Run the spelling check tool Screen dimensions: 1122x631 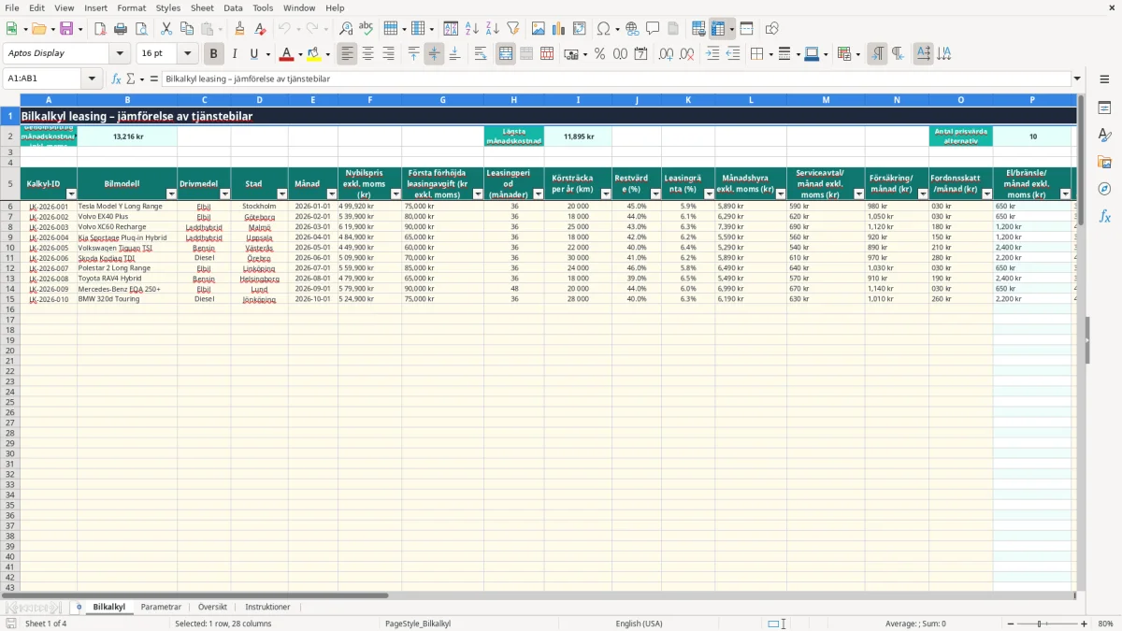pyautogui.click(x=367, y=29)
